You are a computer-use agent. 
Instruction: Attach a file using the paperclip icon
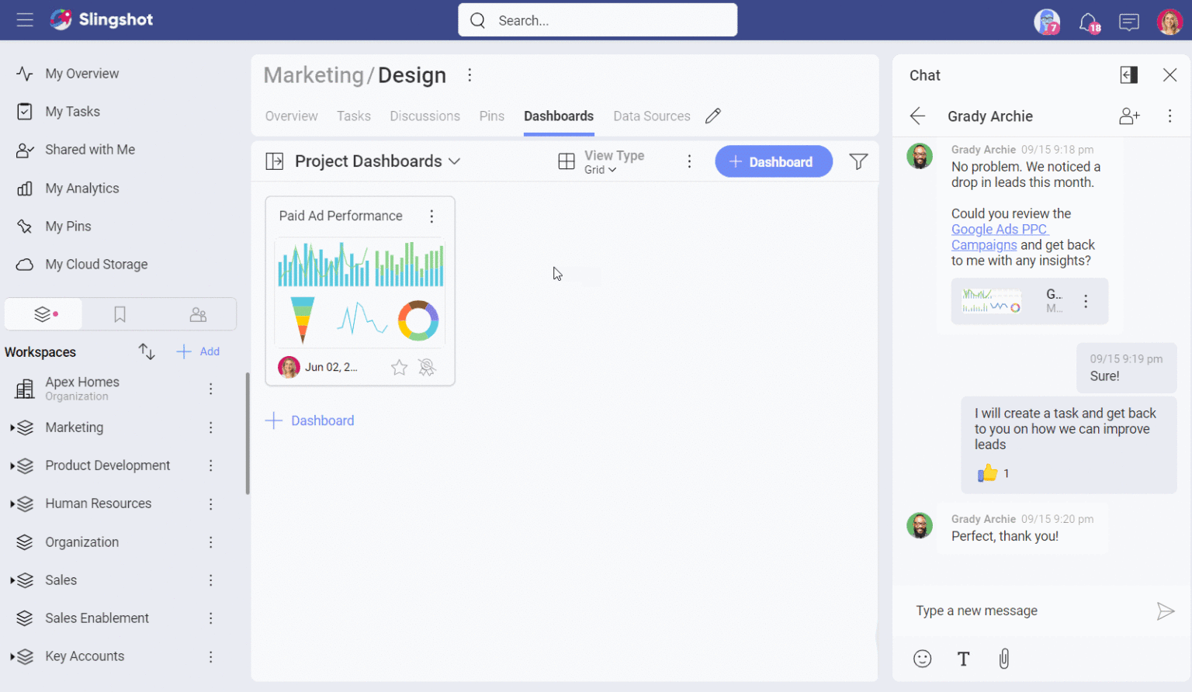pyautogui.click(x=1003, y=659)
